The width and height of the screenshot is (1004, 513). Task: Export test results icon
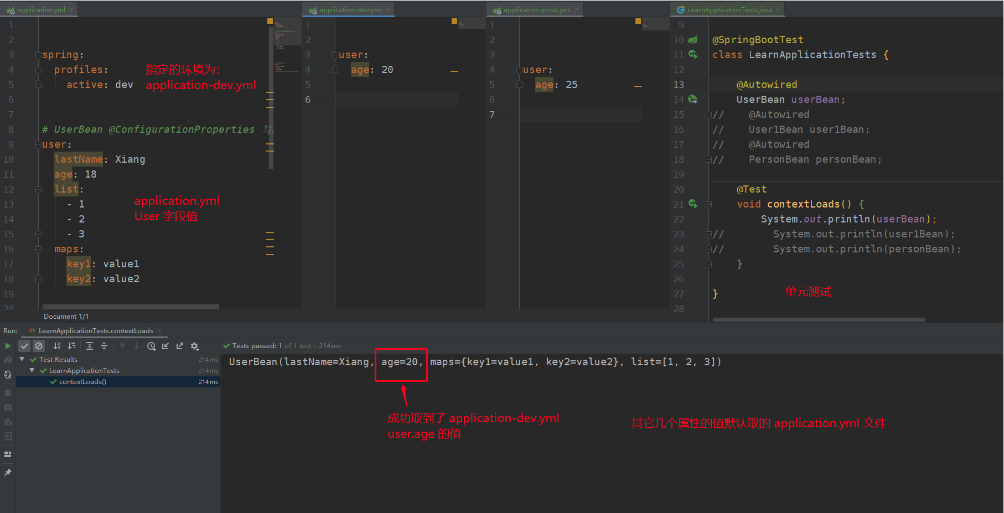(x=180, y=346)
